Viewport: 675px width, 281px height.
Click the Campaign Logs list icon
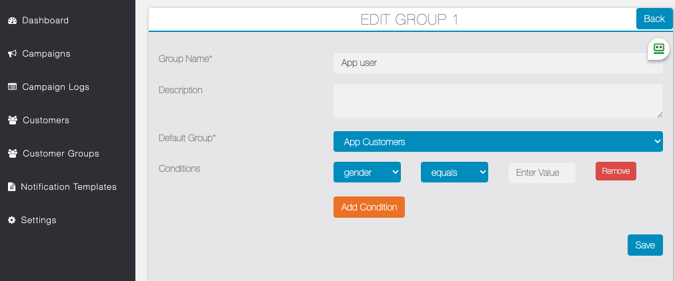pyautogui.click(x=12, y=87)
